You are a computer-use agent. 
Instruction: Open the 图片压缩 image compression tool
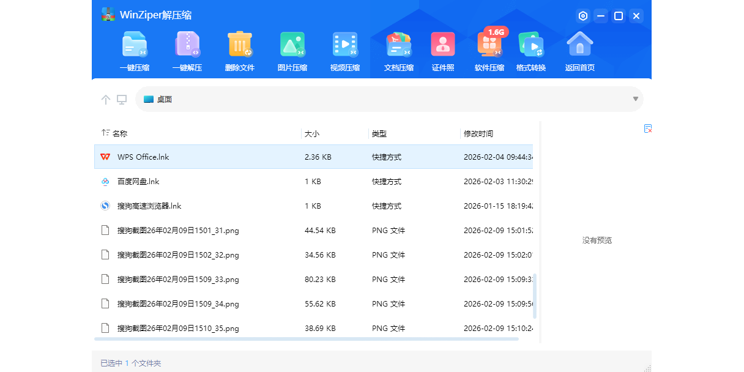292,51
